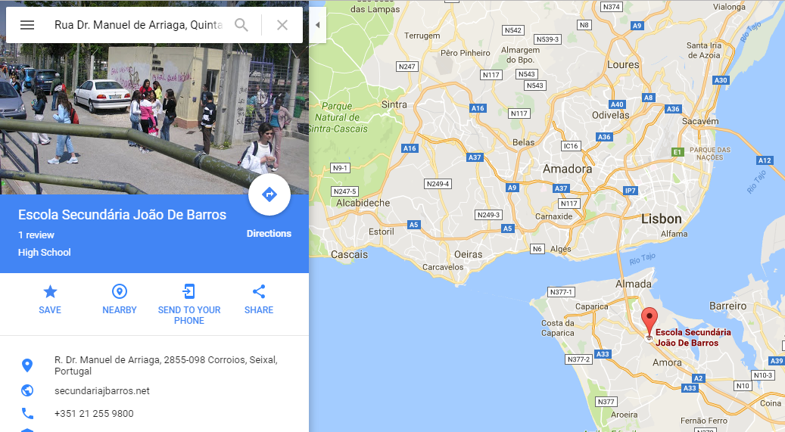Click into the Rua Dr. Manuel search field
The width and height of the screenshot is (785, 432).
[x=139, y=25]
